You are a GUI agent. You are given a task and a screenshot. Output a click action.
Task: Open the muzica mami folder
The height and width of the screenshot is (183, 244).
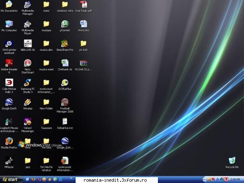[46, 65]
